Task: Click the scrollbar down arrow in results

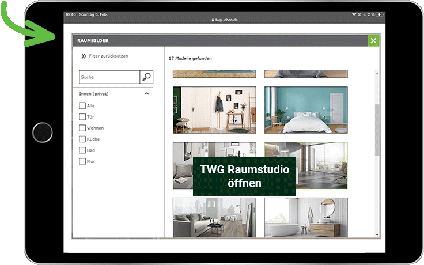Action: 377,234
